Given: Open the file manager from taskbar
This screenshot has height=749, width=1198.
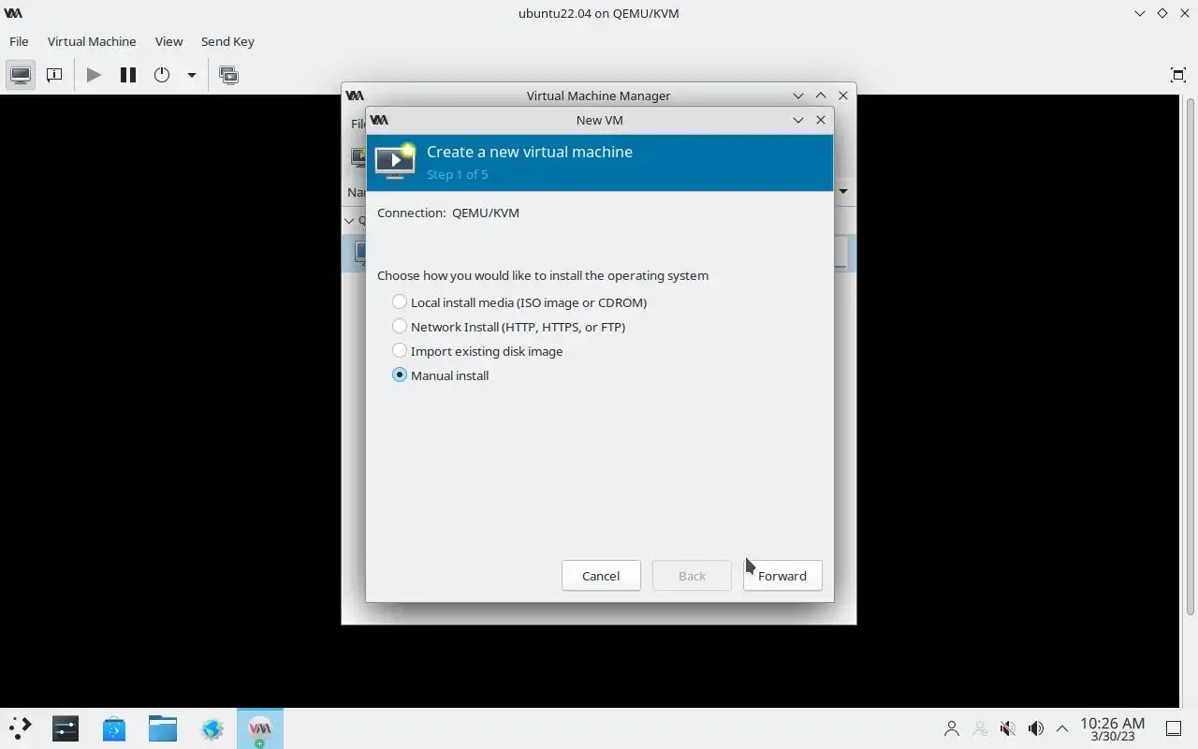Looking at the screenshot, I should 163,728.
